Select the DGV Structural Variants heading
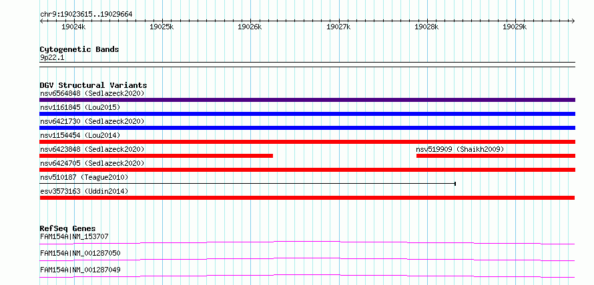594x285 pixels. coord(93,85)
